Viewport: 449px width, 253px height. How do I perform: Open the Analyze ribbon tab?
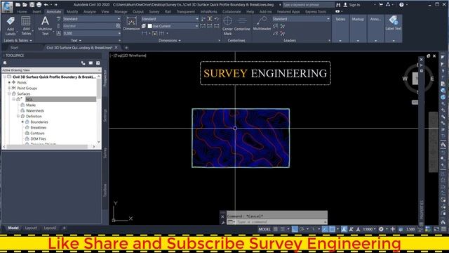click(90, 12)
